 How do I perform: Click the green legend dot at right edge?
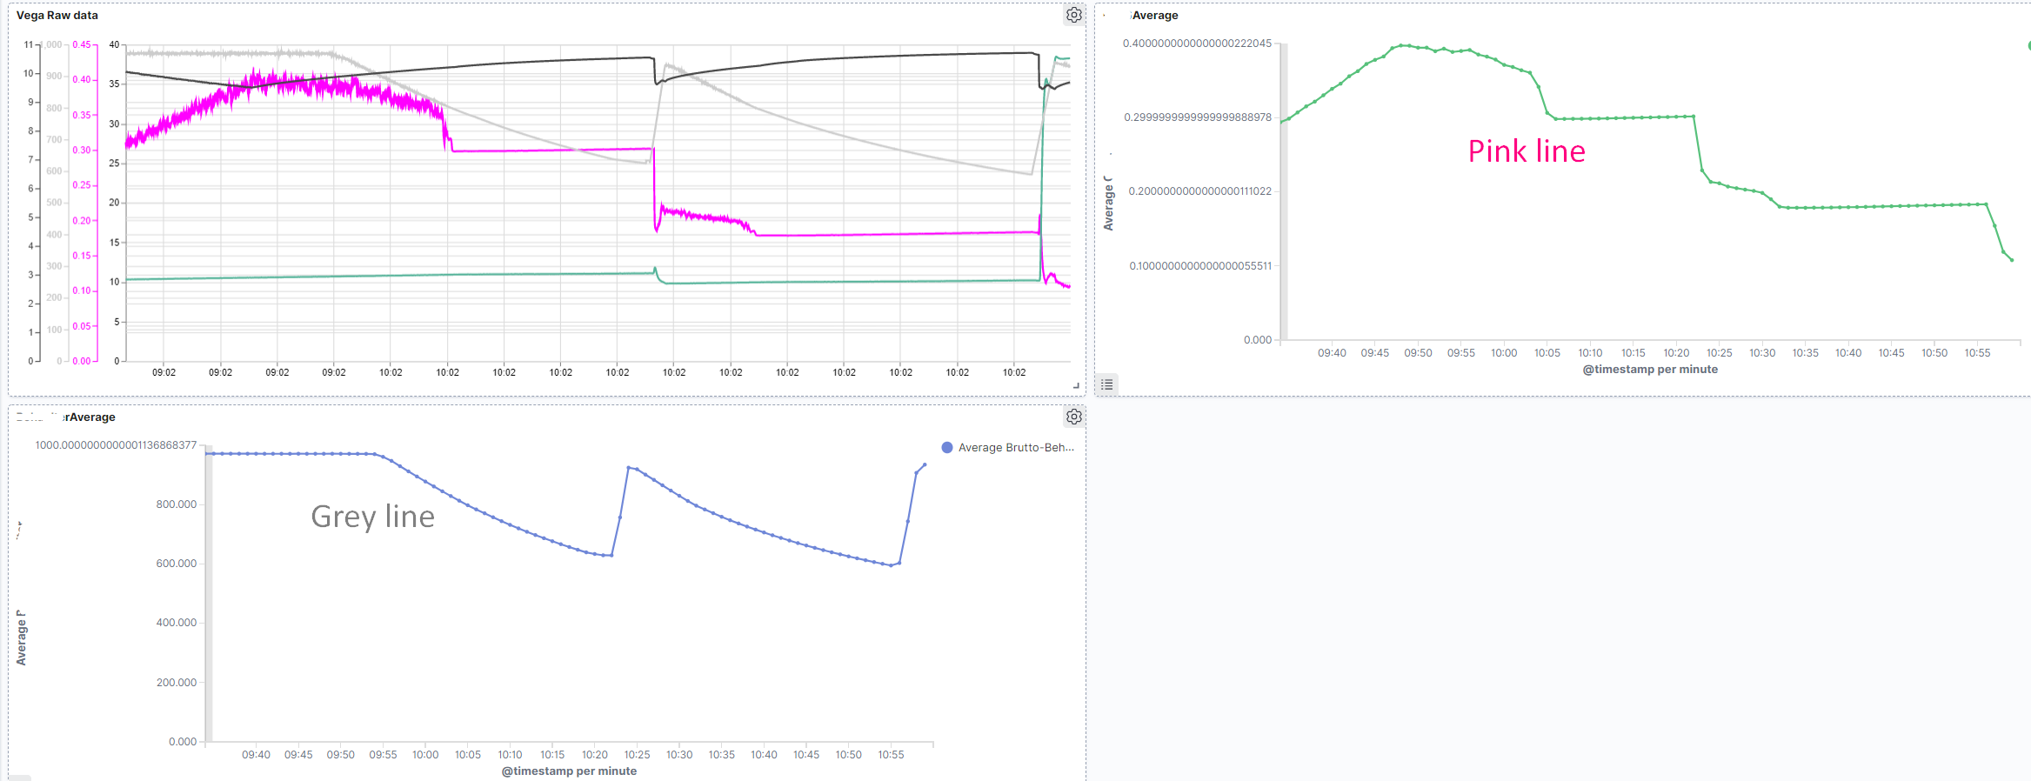[2029, 45]
